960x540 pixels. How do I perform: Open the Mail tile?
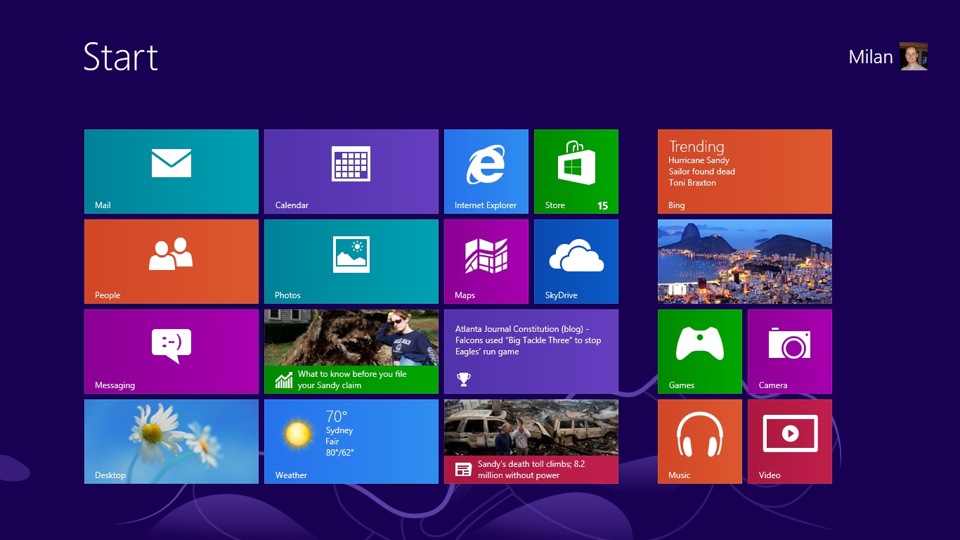click(x=171, y=172)
